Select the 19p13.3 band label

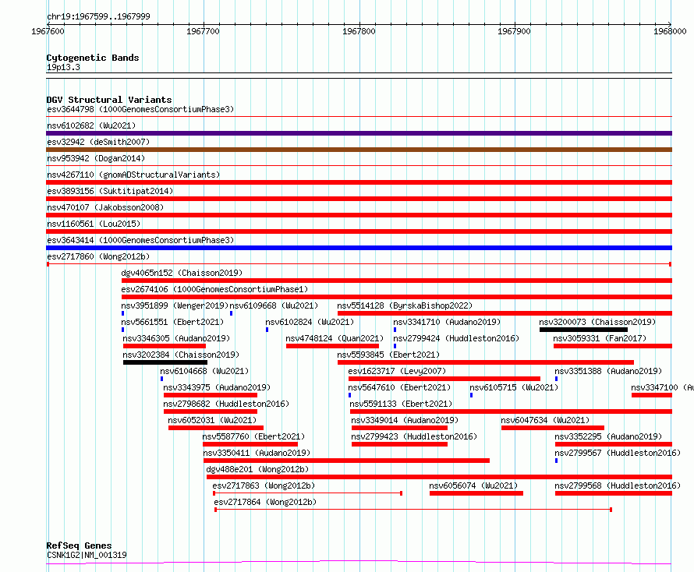(63, 67)
